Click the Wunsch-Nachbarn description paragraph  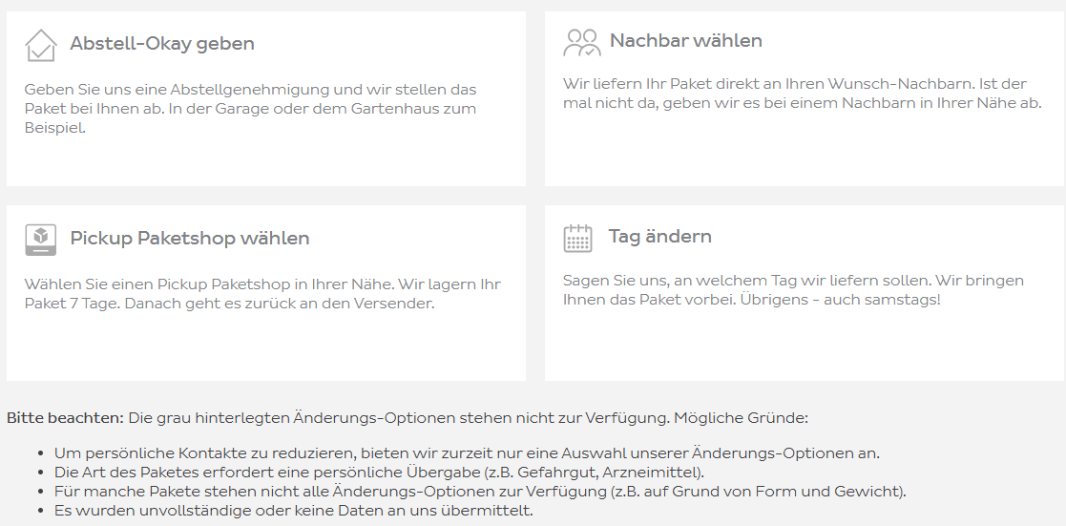pos(802,94)
